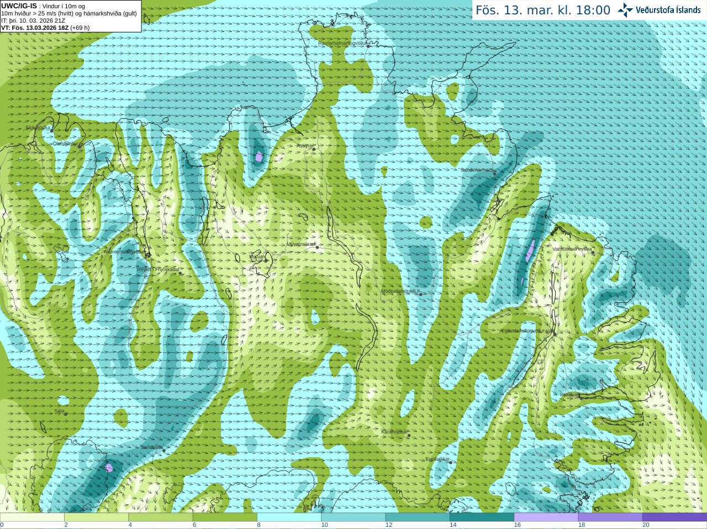
Task: Select the Siglufjörður station label
Action: [38, 128]
